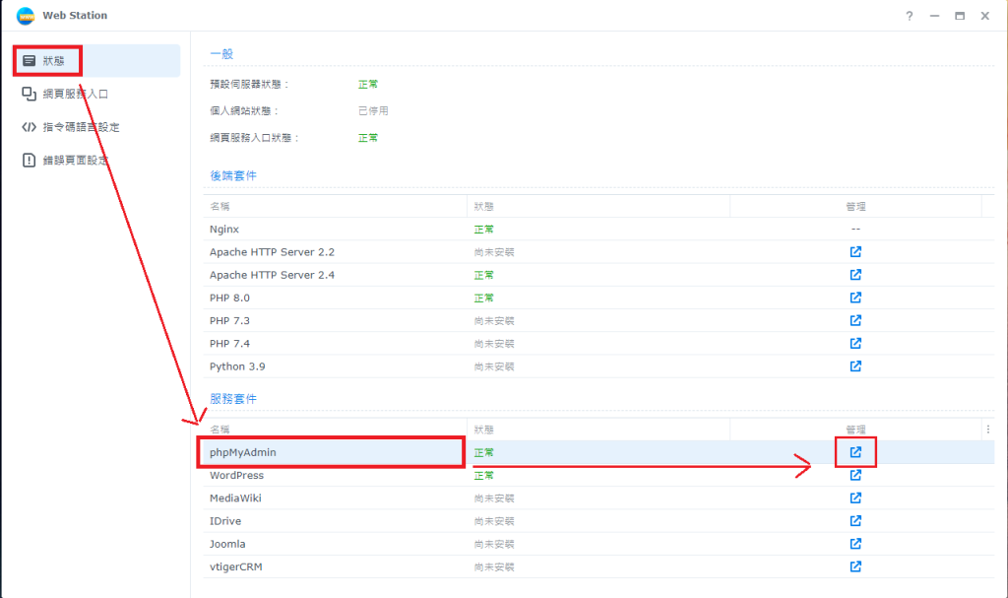Viewport: 1008px width, 598px height.
Task: Sort 服務套件 table by 名稱 header
Action: [335, 430]
